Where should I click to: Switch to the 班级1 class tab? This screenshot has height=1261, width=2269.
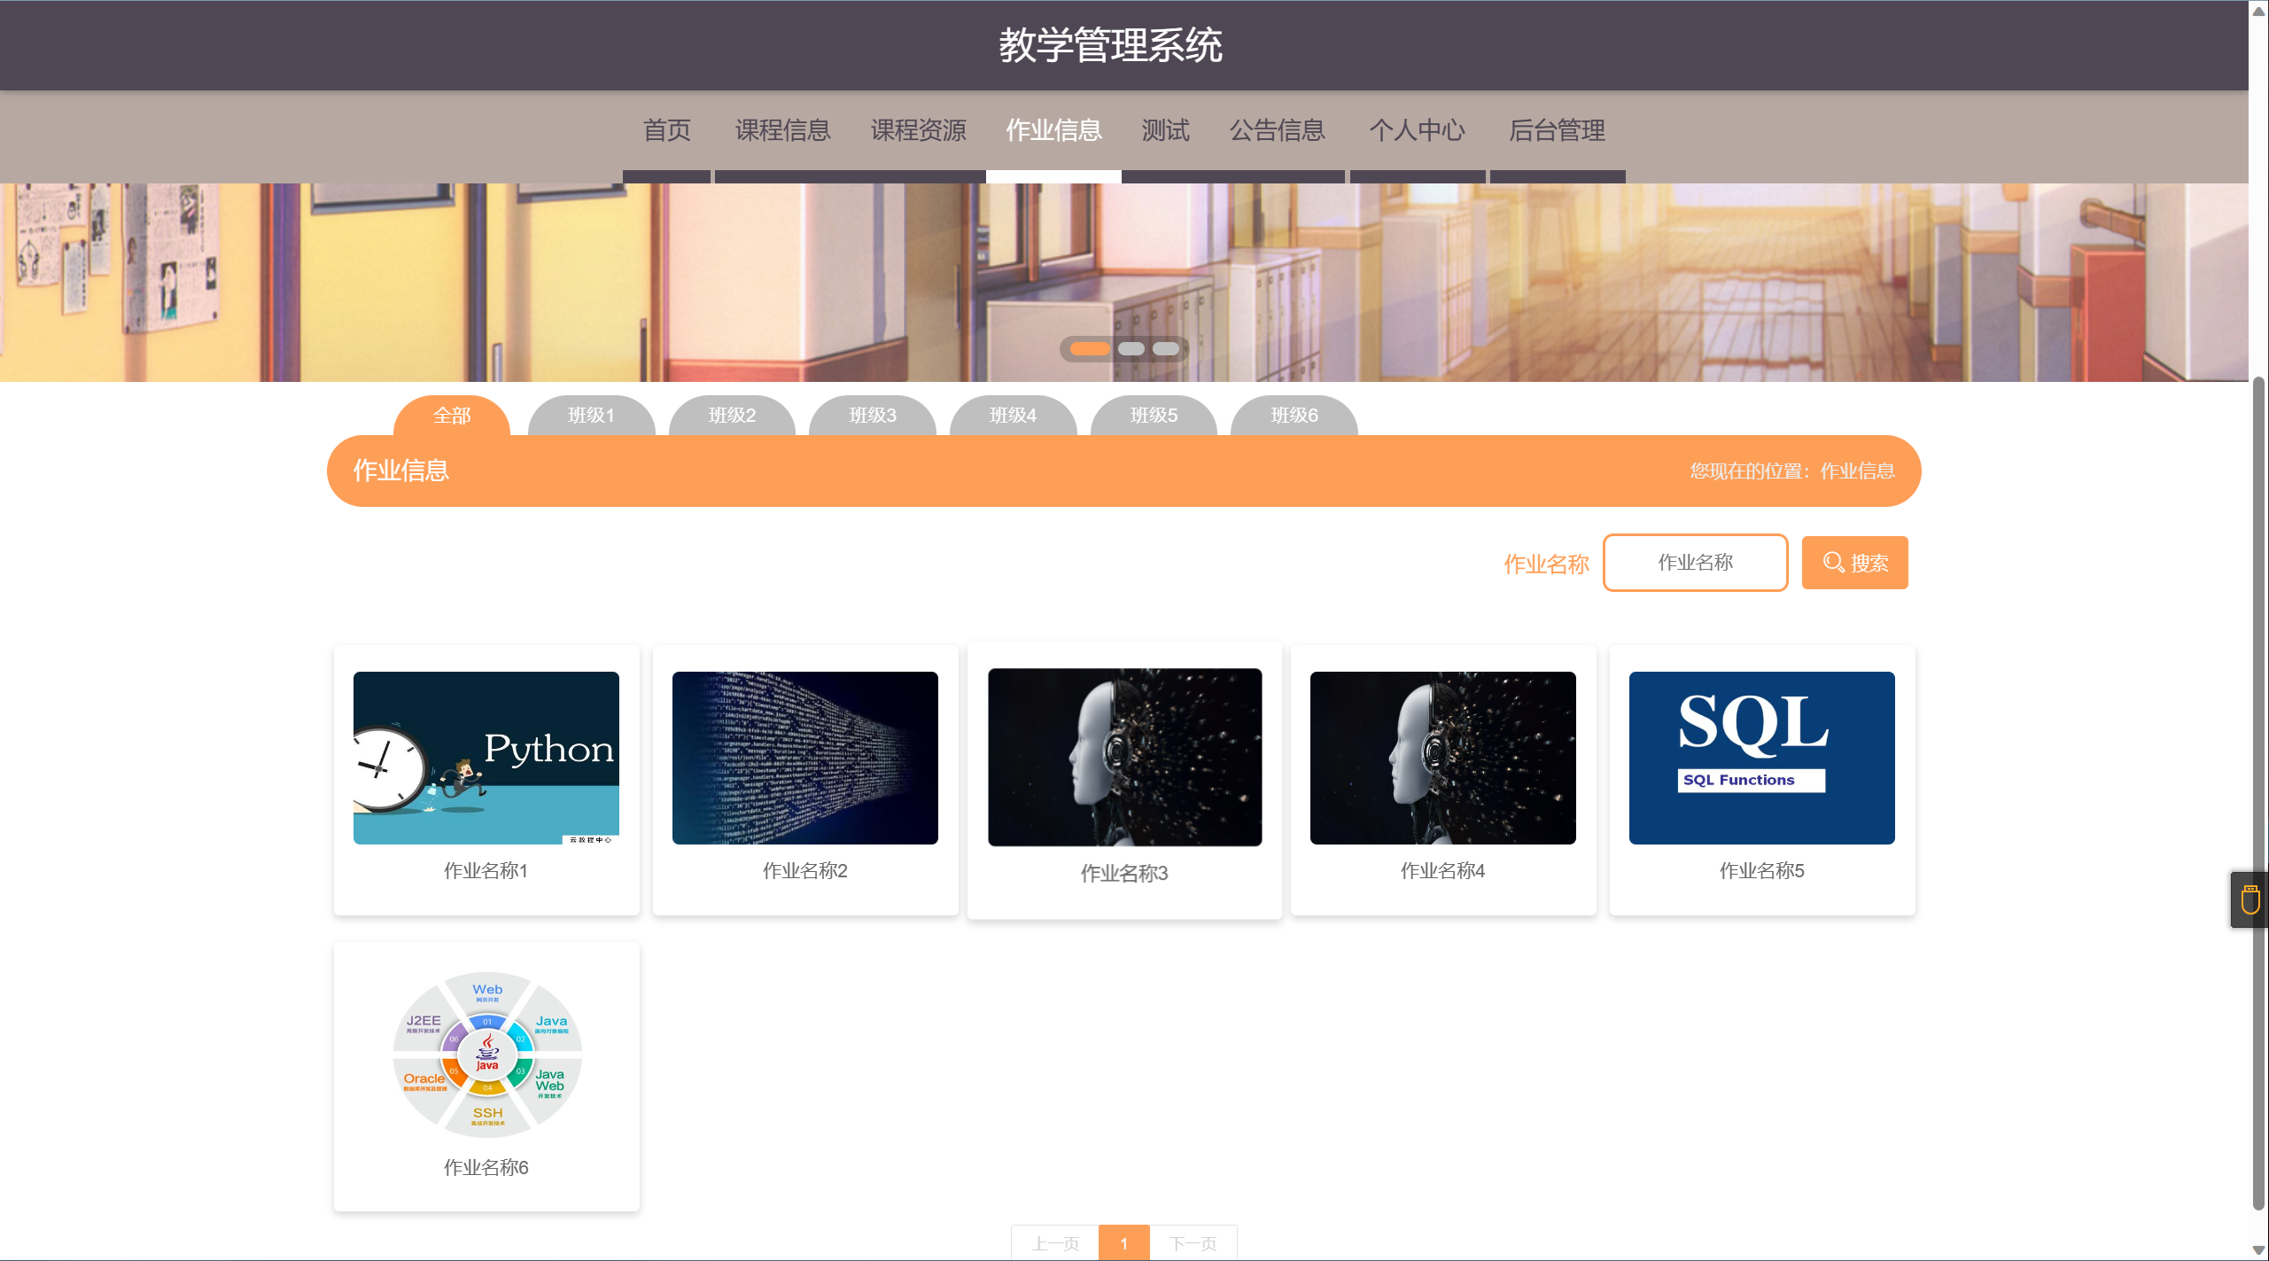click(x=591, y=416)
